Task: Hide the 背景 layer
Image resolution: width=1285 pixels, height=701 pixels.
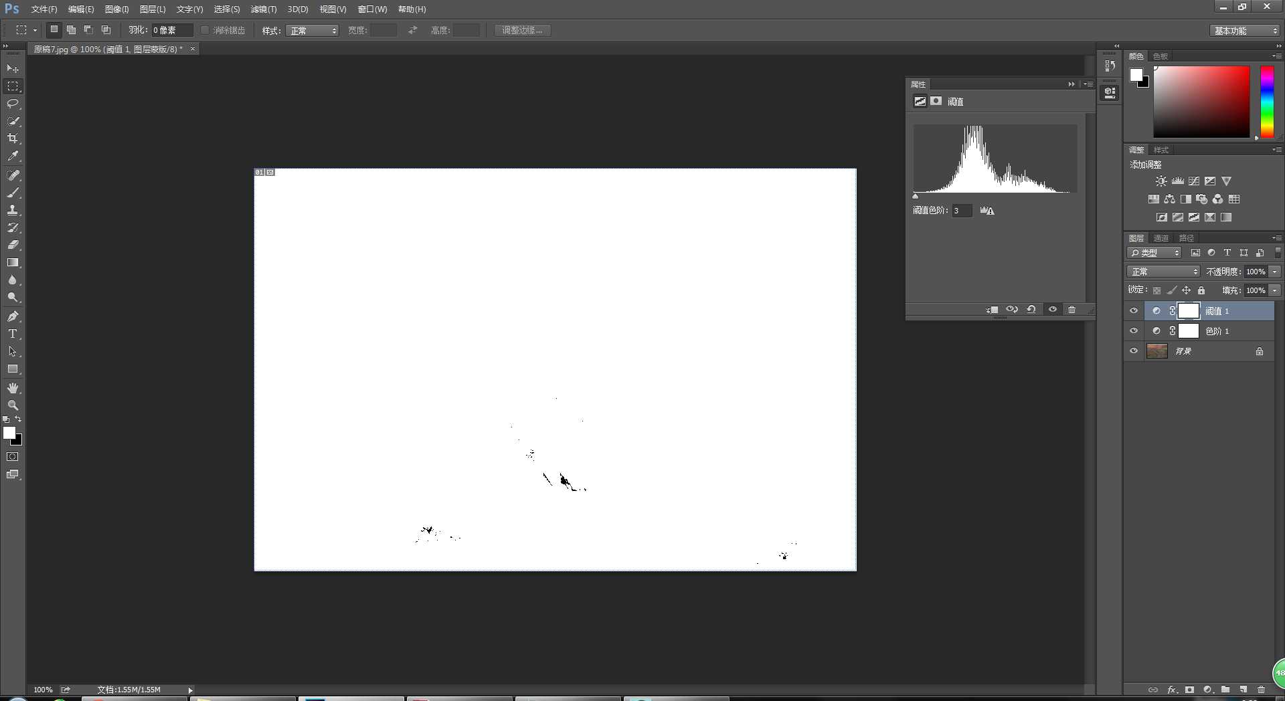Action: (x=1134, y=350)
